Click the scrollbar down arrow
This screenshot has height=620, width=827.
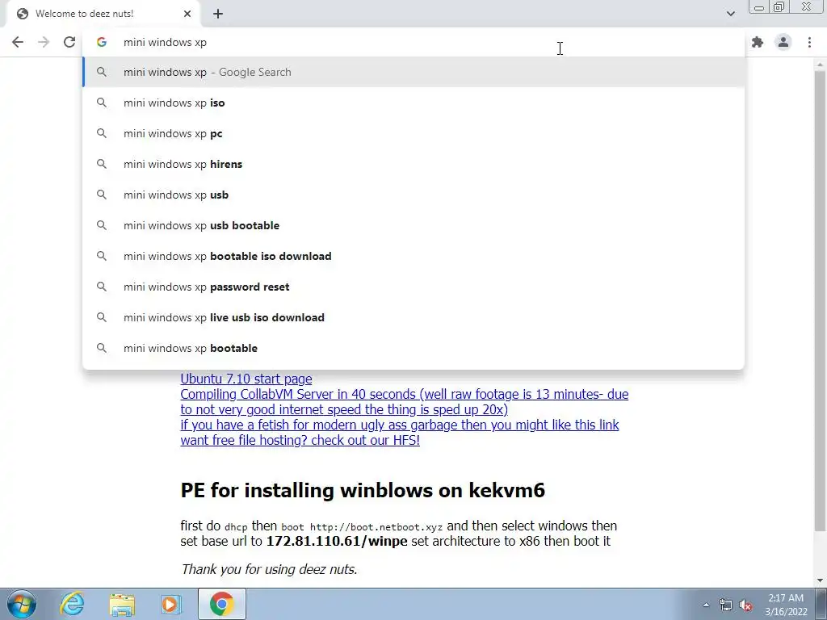click(x=820, y=580)
